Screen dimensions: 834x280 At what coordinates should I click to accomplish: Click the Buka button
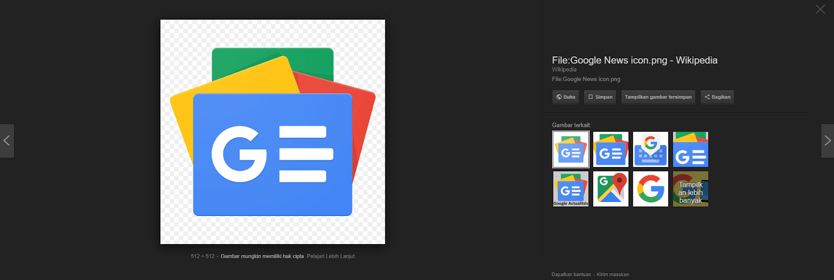pos(566,97)
